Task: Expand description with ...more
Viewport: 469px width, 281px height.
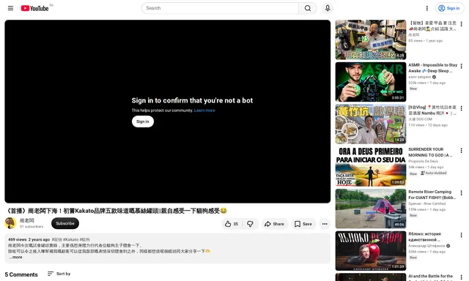Action: [15, 257]
